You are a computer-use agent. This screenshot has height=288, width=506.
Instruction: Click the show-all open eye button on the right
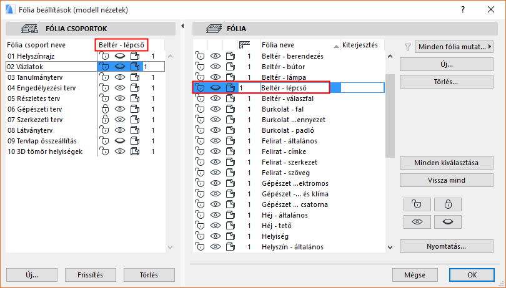pyautogui.click(x=417, y=221)
